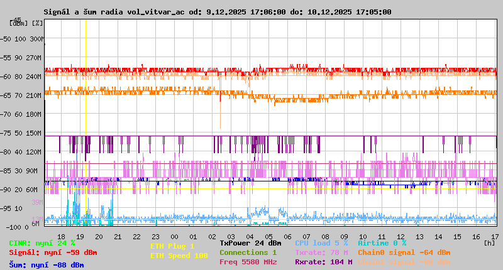Screen dimensions: 503x270
Task: Select the Txrate 78 M legend label
Action: [321, 252]
